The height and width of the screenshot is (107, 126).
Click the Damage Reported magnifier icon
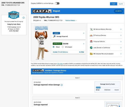coord(54,37)
